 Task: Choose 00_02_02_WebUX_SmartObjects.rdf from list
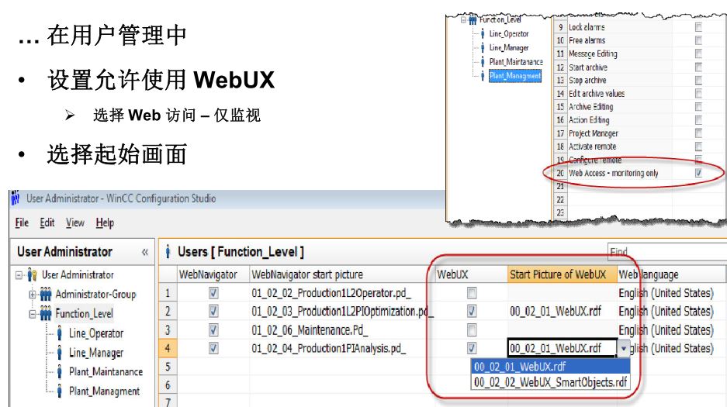550,382
